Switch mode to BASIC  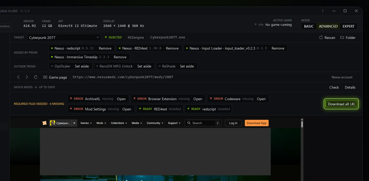click(x=309, y=26)
